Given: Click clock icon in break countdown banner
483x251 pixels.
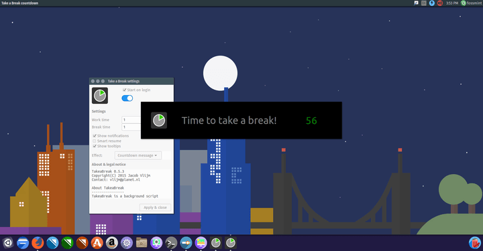Looking at the screenshot, I should (x=159, y=120).
